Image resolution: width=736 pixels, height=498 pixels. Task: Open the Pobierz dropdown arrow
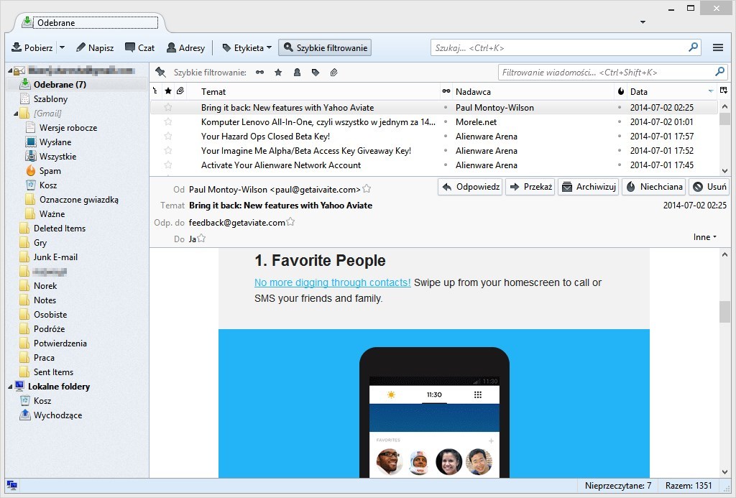tap(62, 47)
